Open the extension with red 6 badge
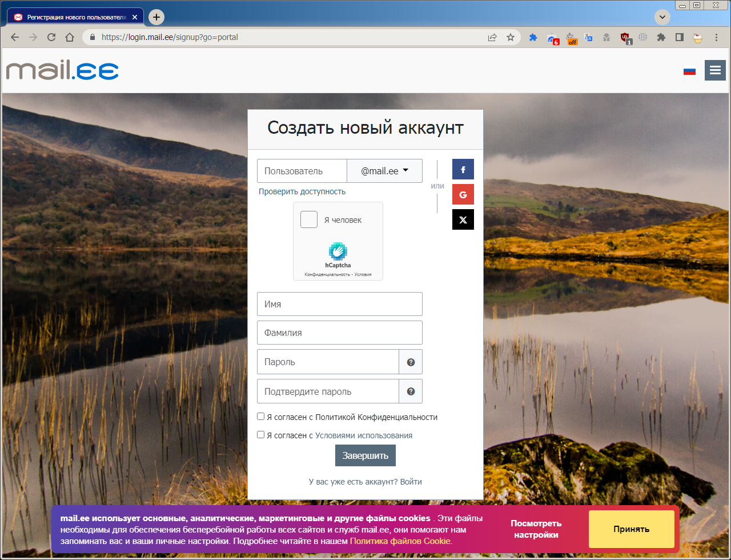731x560 pixels. tap(552, 38)
